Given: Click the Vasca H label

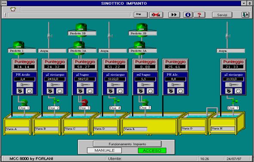Looking at the screenshot, I should tap(223, 129).
